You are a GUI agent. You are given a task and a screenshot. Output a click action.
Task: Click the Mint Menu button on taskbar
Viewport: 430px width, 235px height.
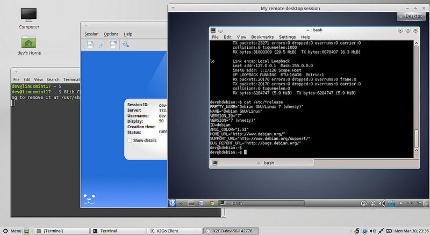12,230
